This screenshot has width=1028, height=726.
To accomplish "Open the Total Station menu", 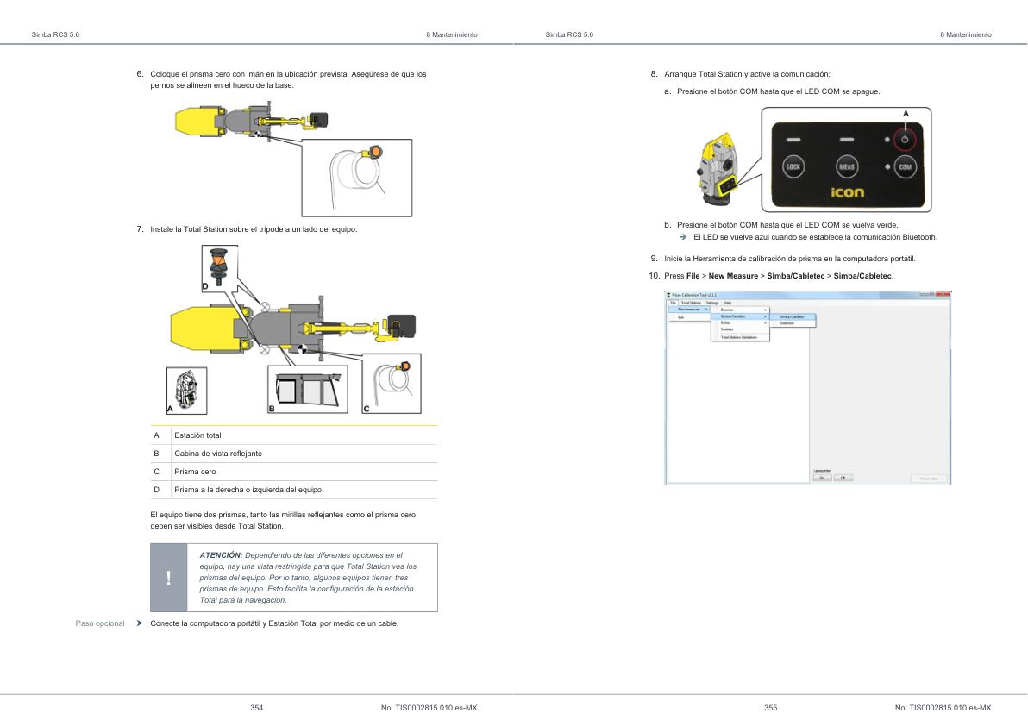I will (x=690, y=304).
